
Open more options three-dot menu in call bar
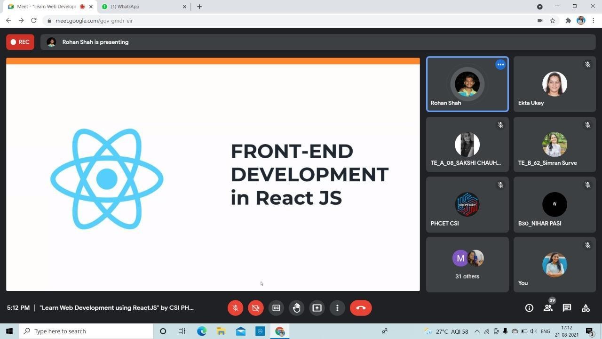tap(337, 308)
